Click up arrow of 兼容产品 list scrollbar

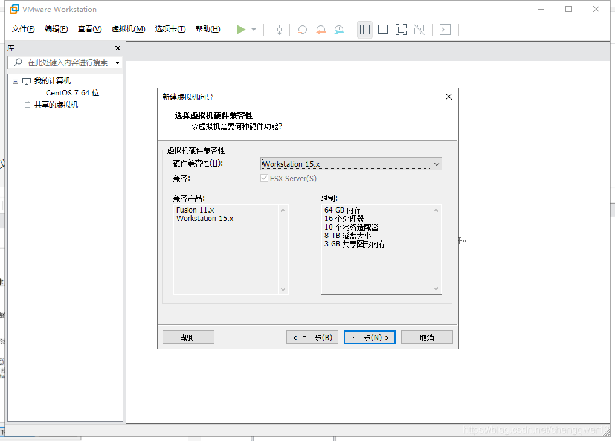pos(283,210)
